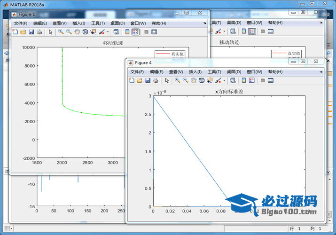Open file icon in Figure 1 toolbar
This screenshot has width=336, height=235.
tap(23, 32)
